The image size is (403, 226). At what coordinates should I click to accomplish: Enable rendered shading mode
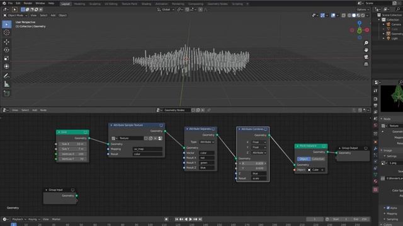tap(363, 15)
